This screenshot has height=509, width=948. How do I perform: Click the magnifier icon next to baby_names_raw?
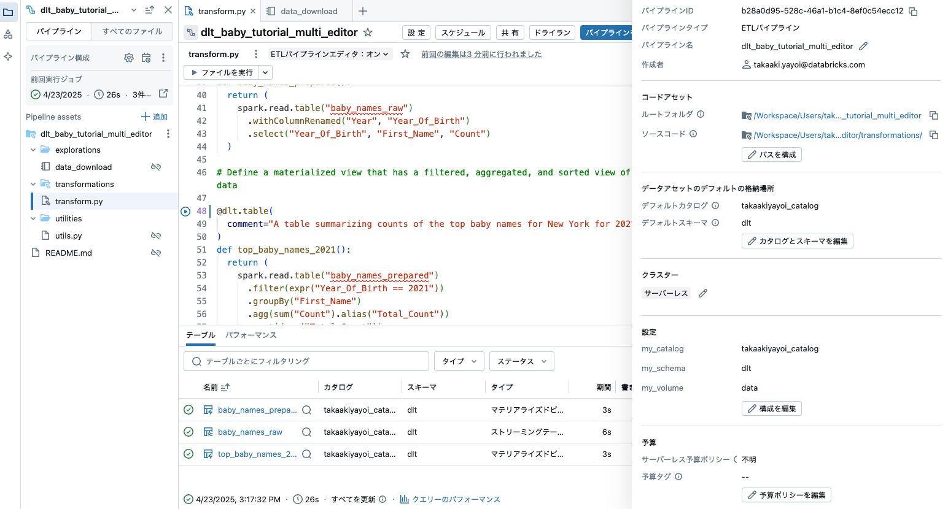click(x=307, y=432)
